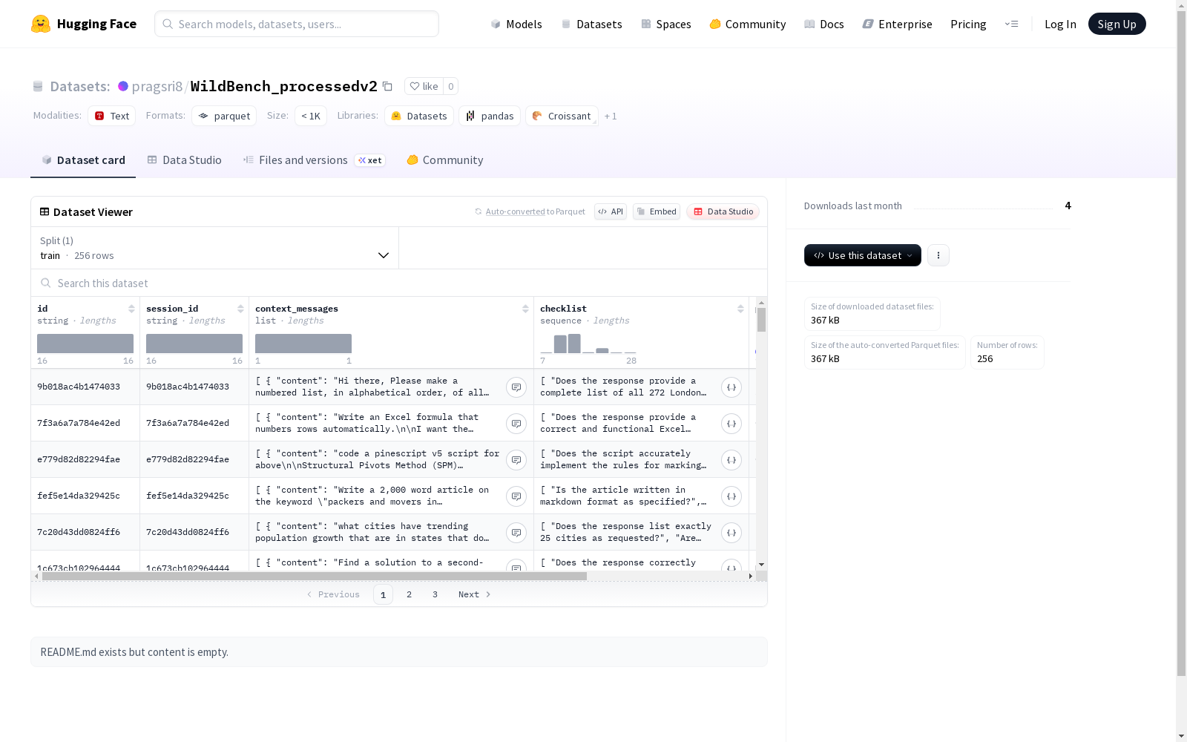Open the Use this dataset dropdown
1187x742 pixels.
(863, 255)
